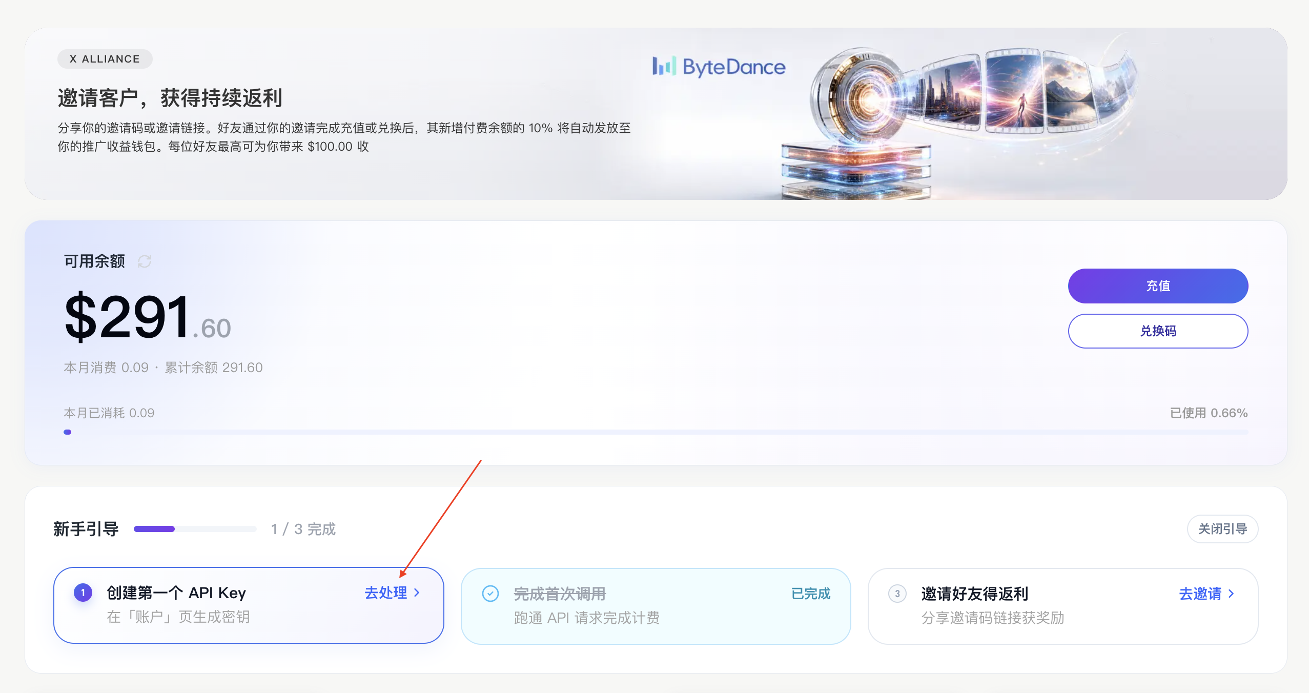Click the chevron after 去邀请
Screen dimensions: 1309x693
coord(1231,594)
